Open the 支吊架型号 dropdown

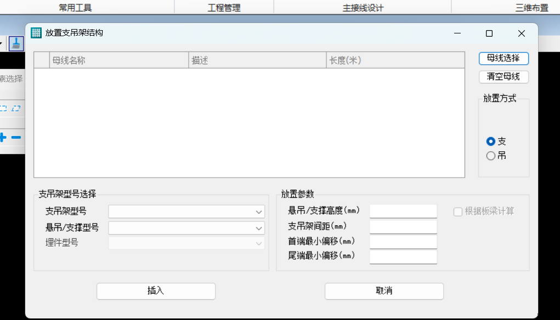(x=186, y=212)
